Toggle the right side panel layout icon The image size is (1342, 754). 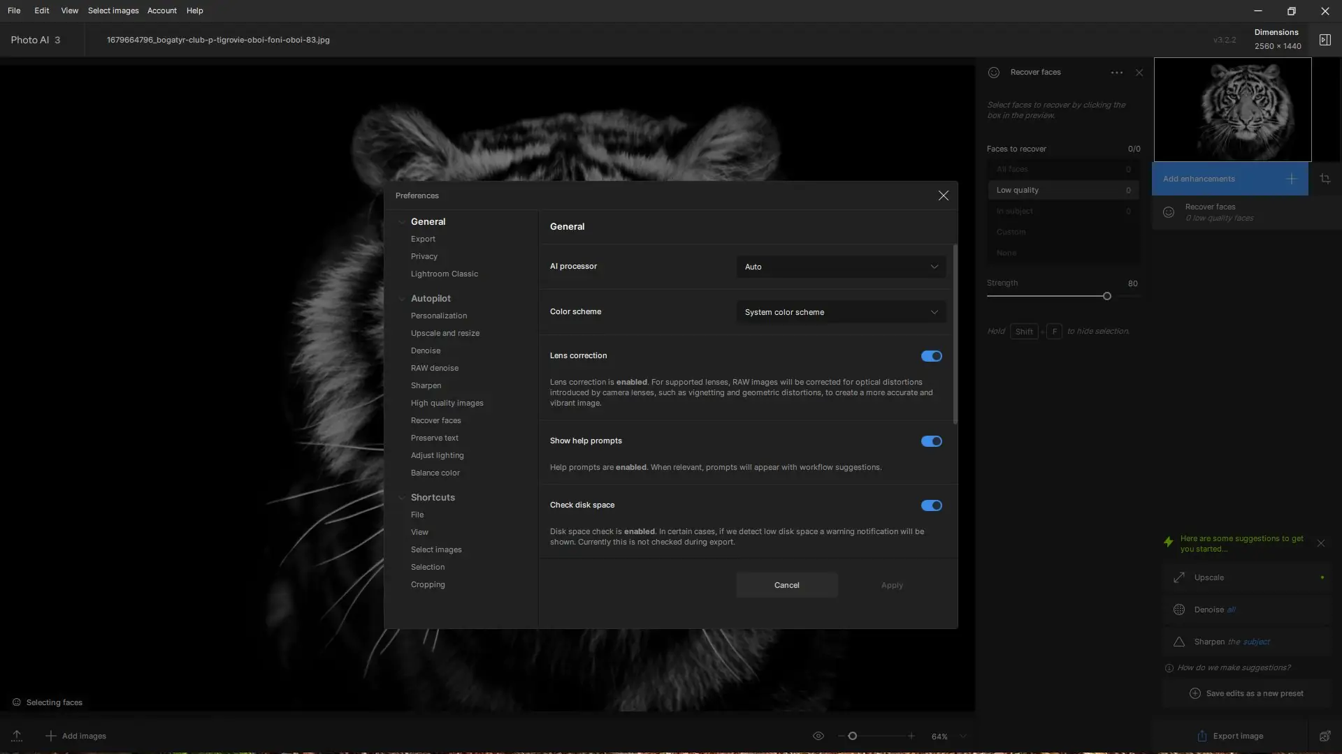pyautogui.click(x=1325, y=40)
